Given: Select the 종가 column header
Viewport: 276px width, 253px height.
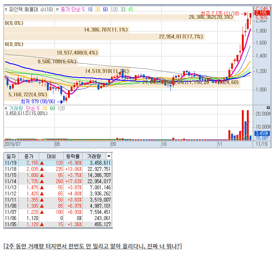Looking at the screenshot, I should click(29, 156).
